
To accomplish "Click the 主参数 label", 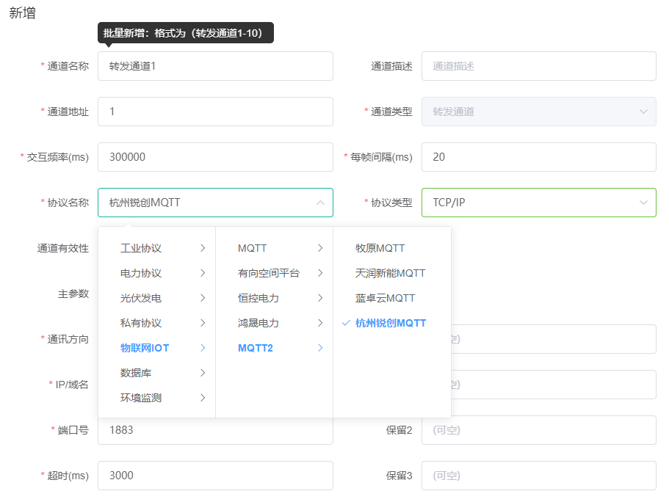I will [x=73, y=294].
